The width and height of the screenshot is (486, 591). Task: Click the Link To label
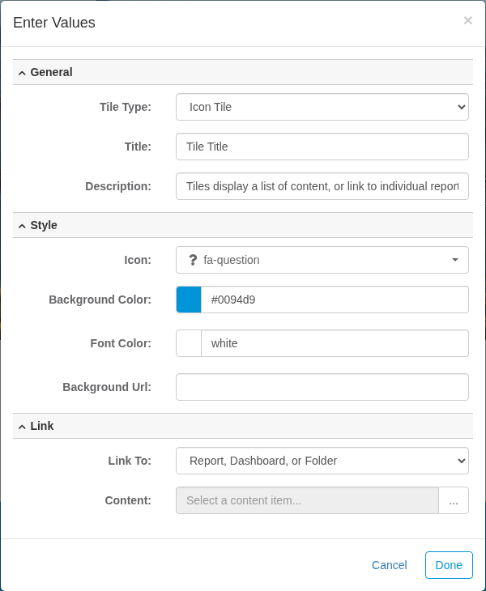tap(130, 461)
